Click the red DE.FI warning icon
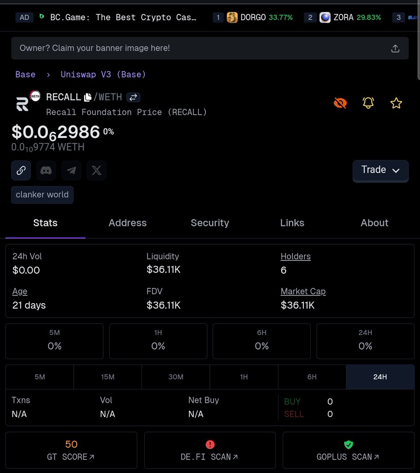 coord(210,445)
